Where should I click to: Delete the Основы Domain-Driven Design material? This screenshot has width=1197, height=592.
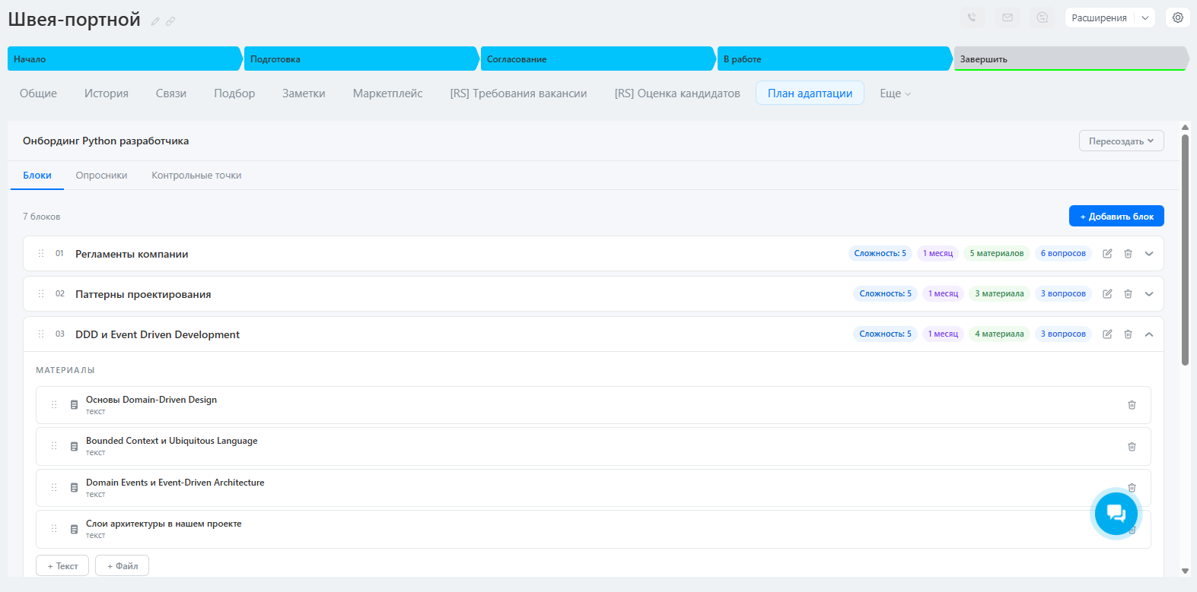[1132, 405]
